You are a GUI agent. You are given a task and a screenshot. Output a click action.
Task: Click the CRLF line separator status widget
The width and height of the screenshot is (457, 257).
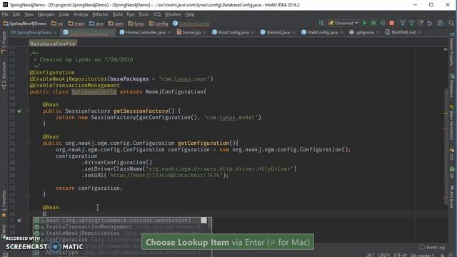coord(383,255)
